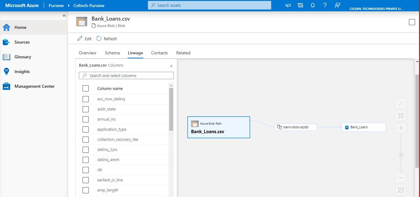
Task: Click the Celtech-Purview breadcrumb link
Action: point(89,6)
